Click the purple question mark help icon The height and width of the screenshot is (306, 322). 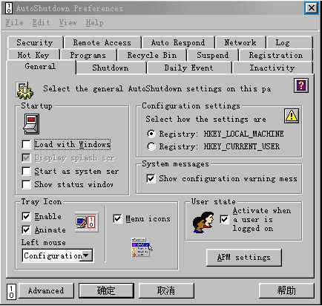pyautogui.click(x=301, y=85)
